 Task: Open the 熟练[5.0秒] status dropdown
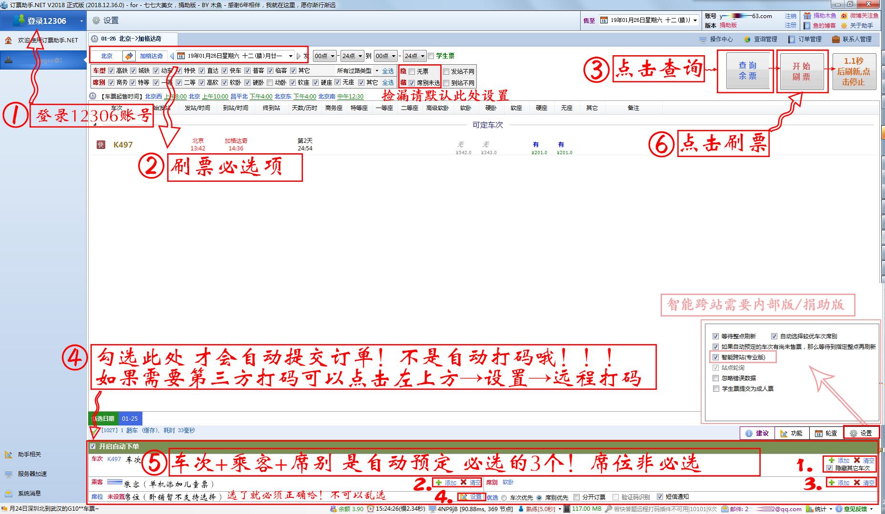coord(541,509)
